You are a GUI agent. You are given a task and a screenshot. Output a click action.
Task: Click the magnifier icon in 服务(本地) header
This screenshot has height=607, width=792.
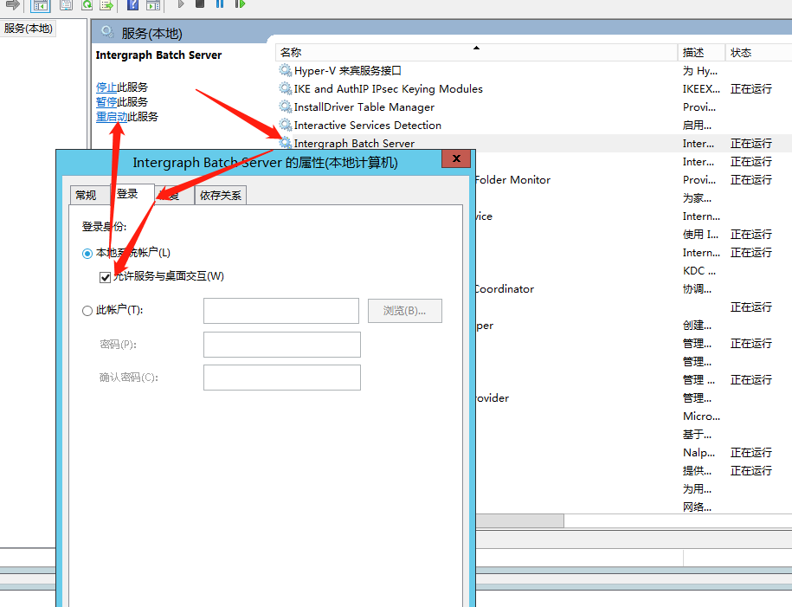[107, 32]
